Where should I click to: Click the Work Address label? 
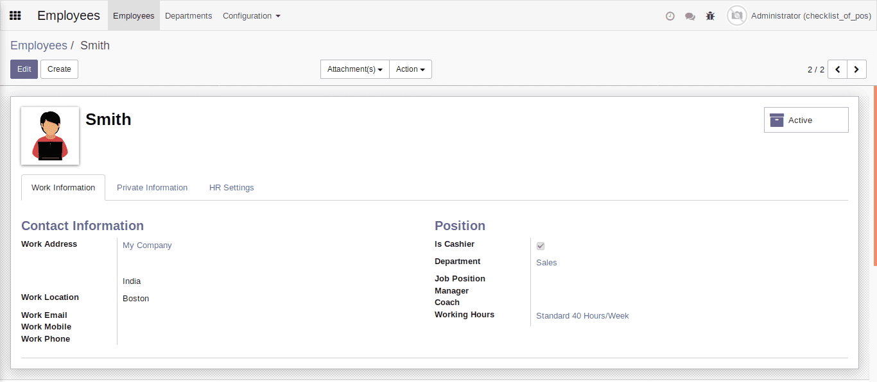point(49,244)
